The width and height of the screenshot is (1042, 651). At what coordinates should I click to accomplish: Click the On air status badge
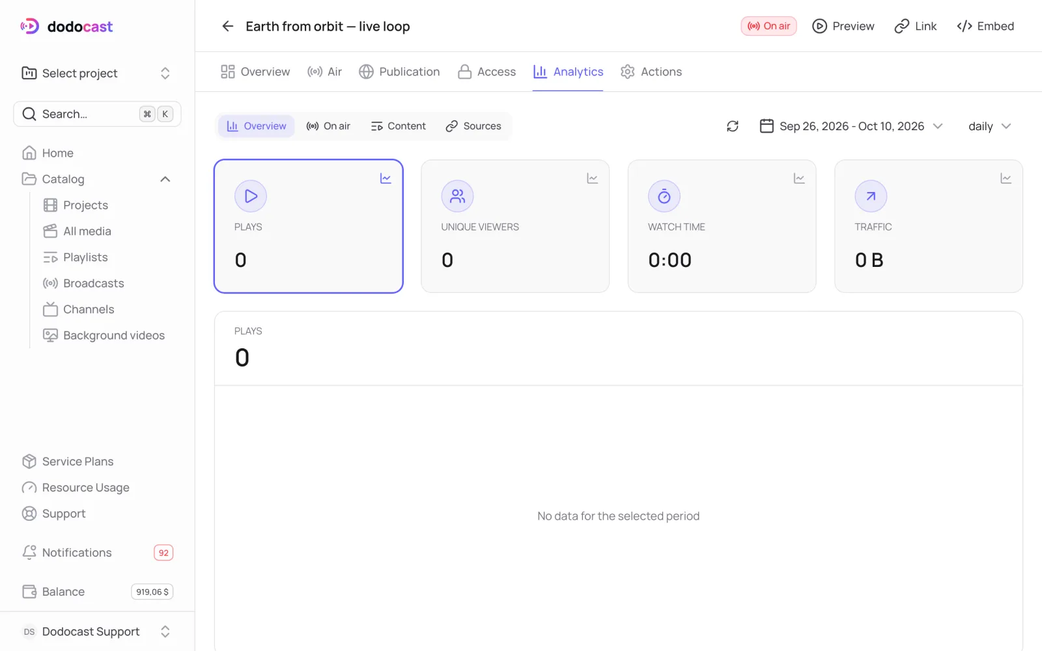click(768, 26)
